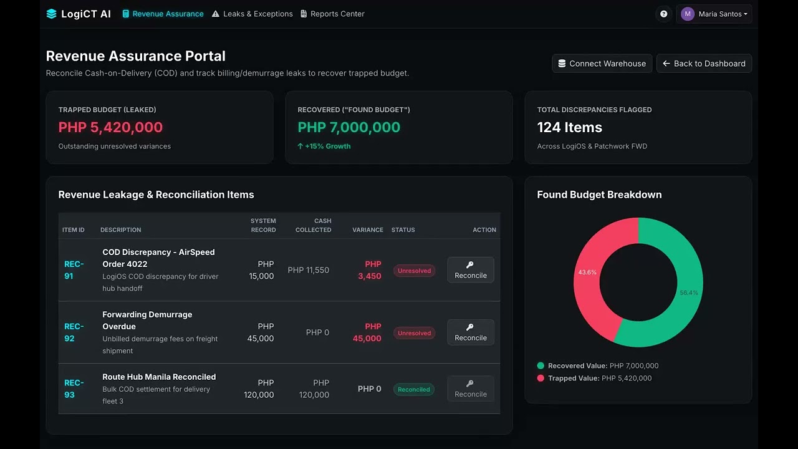The image size is (798, 449).
Task: Click the PHP 5,420,000 trapped budget value
Action: point(110,127)
